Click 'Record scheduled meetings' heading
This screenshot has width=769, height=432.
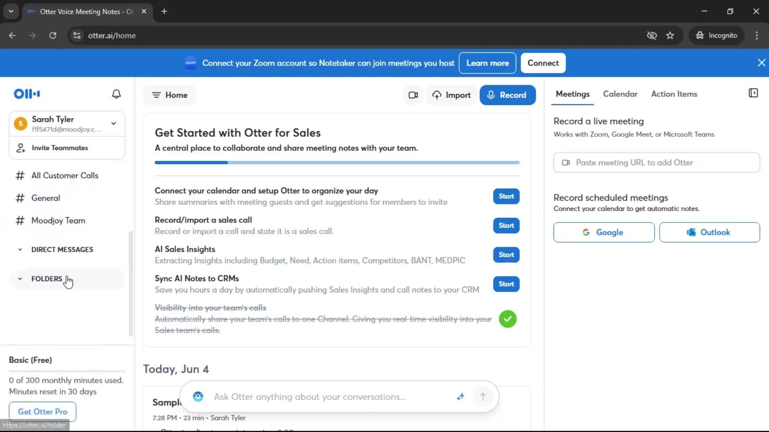coord(610,198)
